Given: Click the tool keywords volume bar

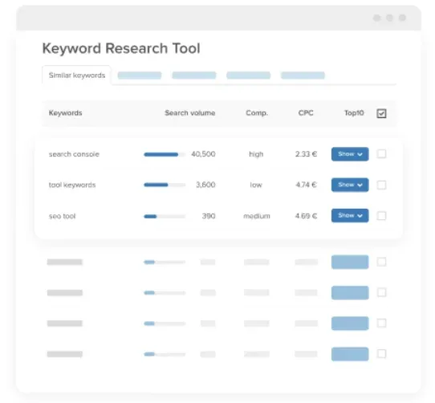Looking at the screenshot, I should [165, 185].
